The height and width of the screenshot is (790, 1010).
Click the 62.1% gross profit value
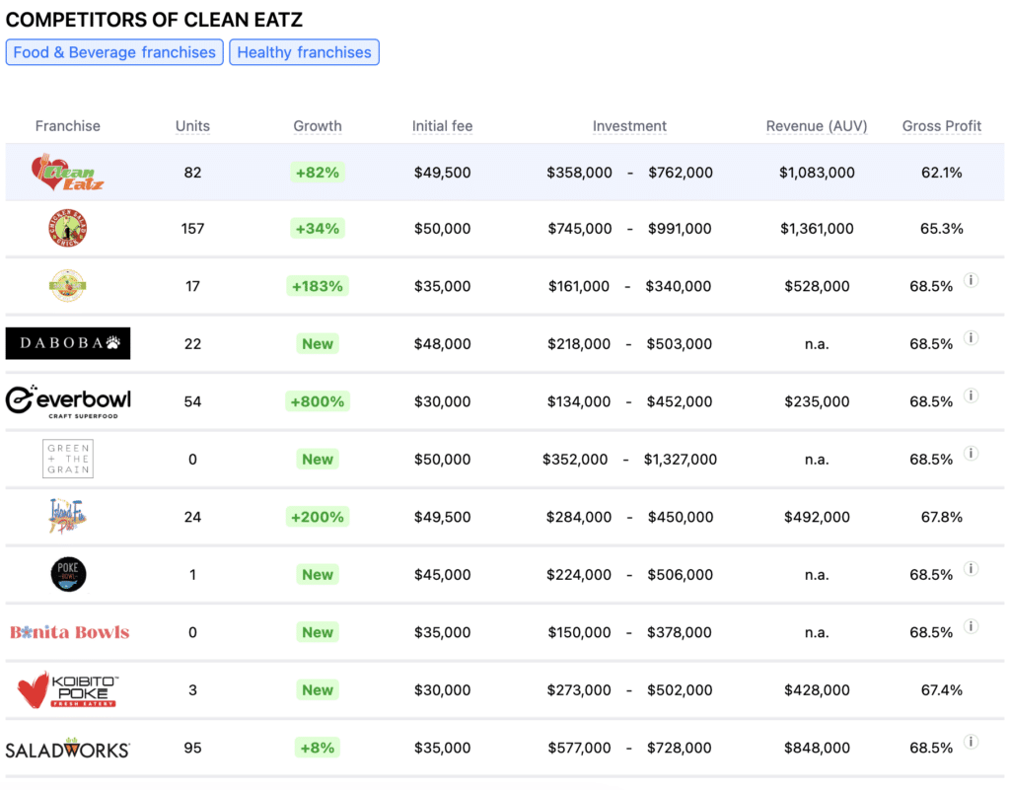942,173
